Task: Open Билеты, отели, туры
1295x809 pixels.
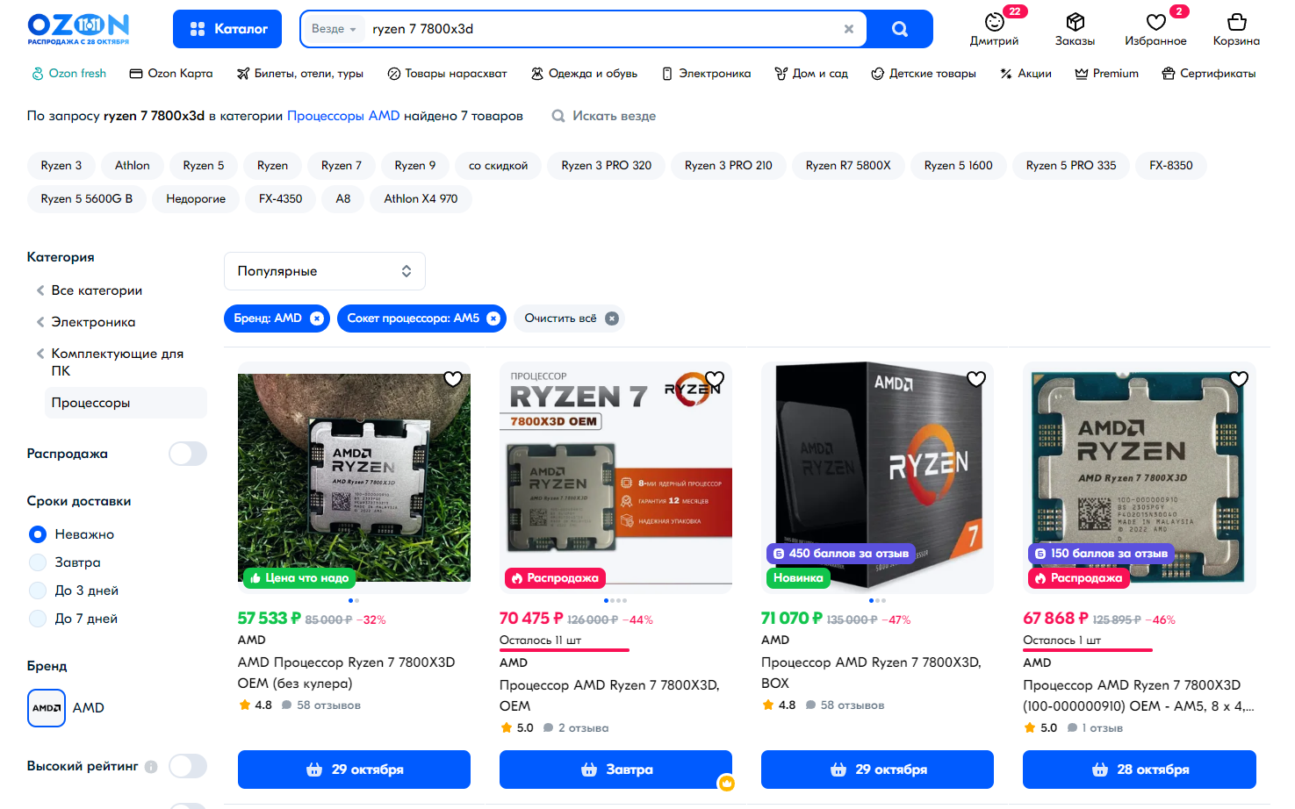Action: 300,74
